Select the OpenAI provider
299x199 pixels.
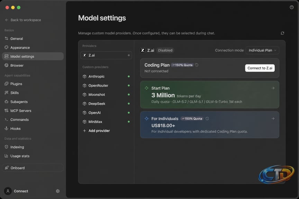point(106,113)
